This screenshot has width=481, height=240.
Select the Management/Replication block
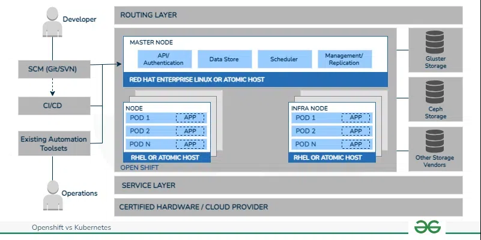point(345,59)
